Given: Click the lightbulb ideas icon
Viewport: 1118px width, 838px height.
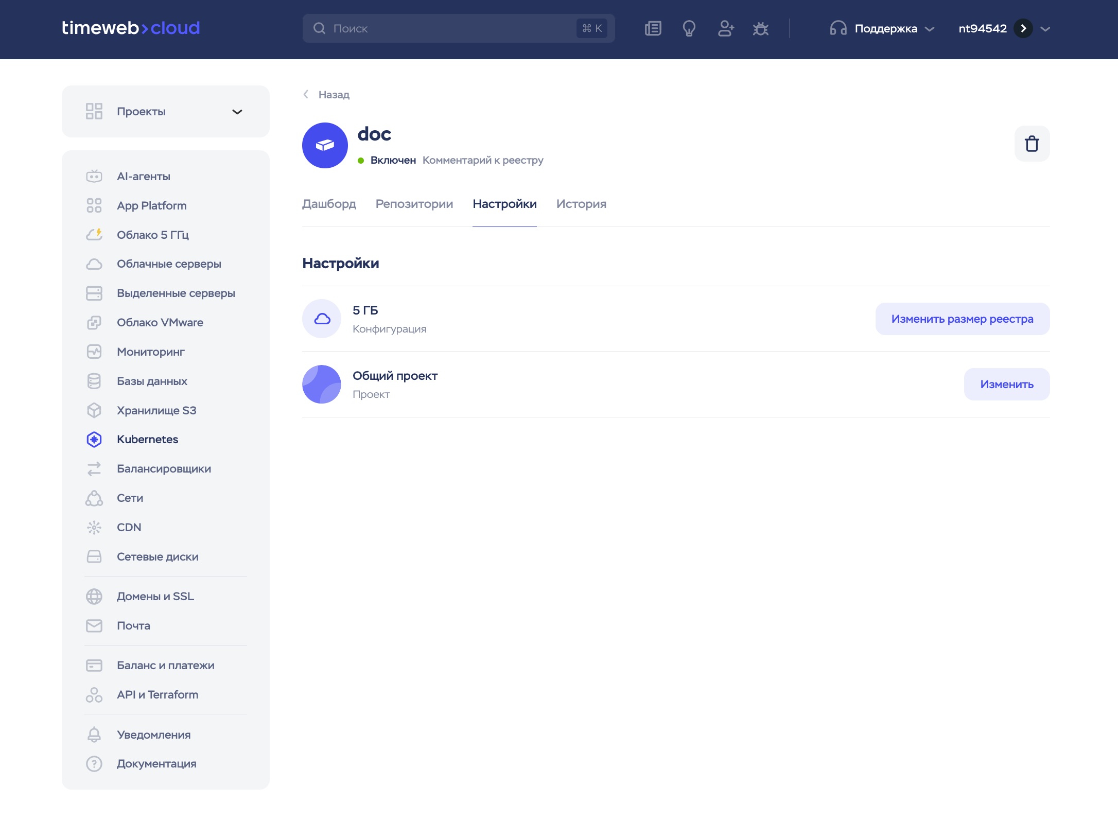Looking at the screenshot, I should tap(689, 28).
